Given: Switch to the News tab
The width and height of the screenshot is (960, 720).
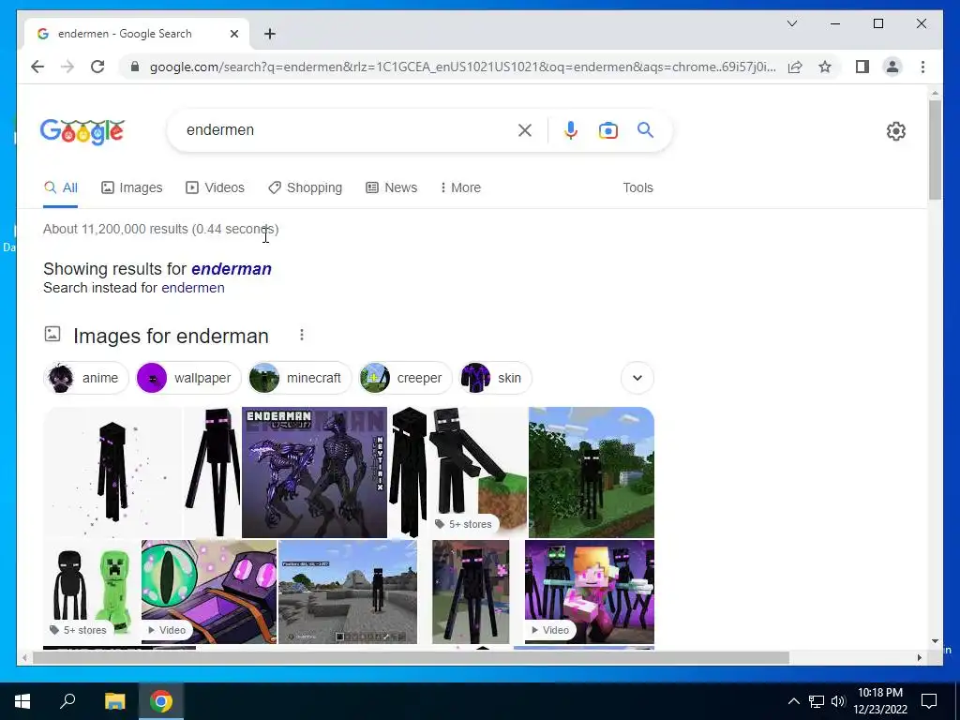Looking at the screenshot, I should [x=391, y=187].
